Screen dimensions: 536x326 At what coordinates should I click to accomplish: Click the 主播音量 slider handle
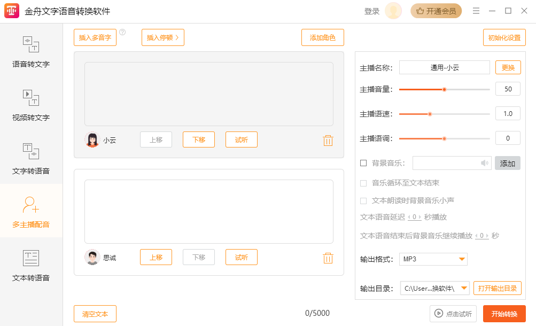[x=444, y=90]
